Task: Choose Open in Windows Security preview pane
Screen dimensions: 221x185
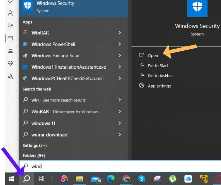Action: tap(153, 56)
